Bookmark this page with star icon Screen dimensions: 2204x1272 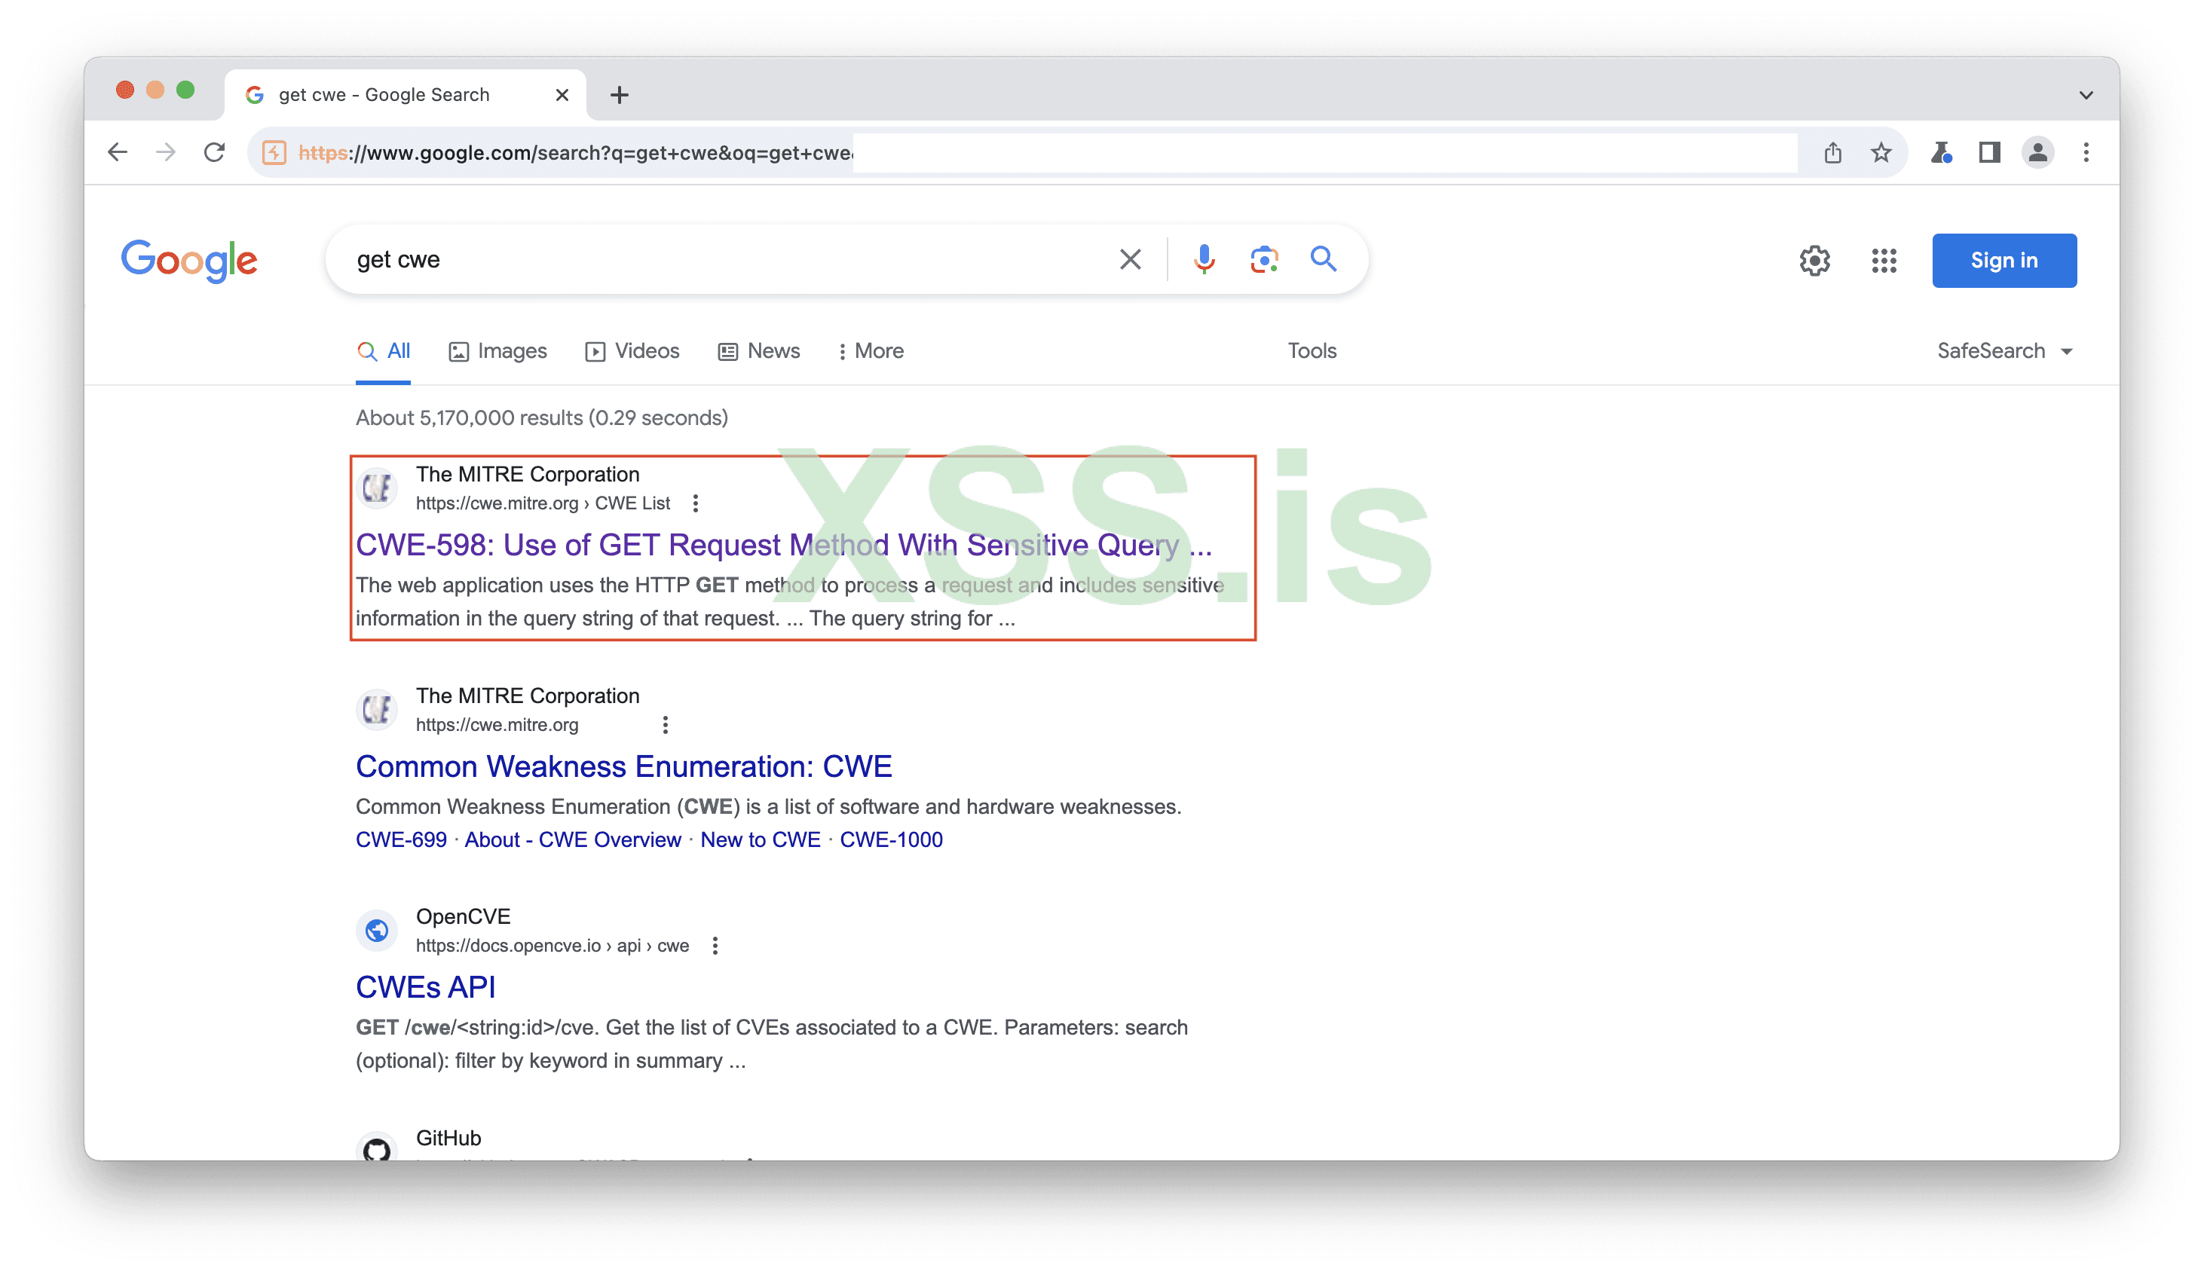pyautogui.click(x=1881, y=153)
